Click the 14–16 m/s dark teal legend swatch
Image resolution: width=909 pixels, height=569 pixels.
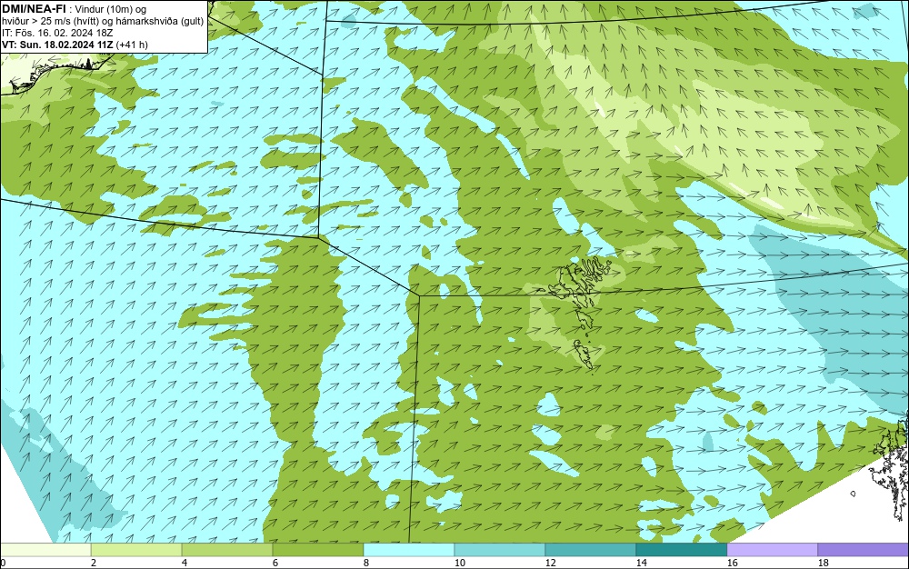pos(682,550)
